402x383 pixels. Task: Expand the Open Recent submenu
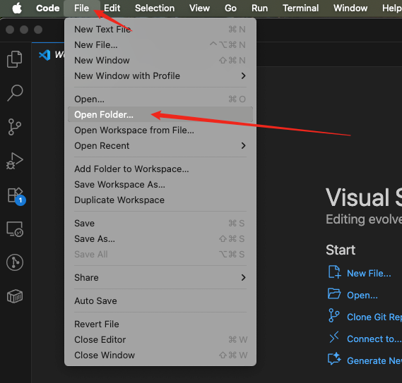point(160,146)
